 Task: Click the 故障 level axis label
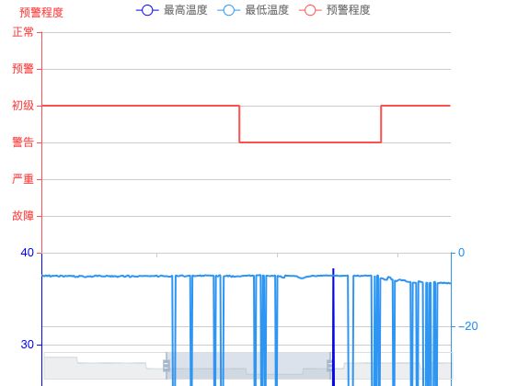[23, 216]
